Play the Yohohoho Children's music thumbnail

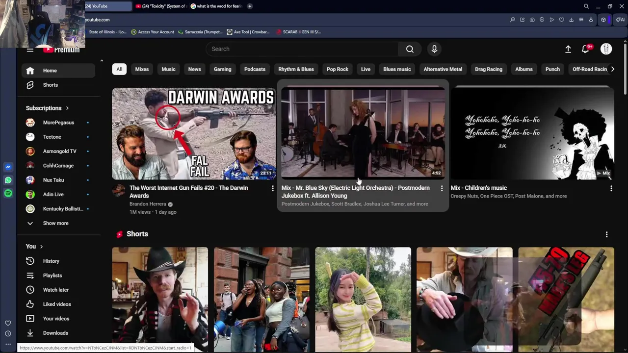pyautogui.click(x=532, y=134)
